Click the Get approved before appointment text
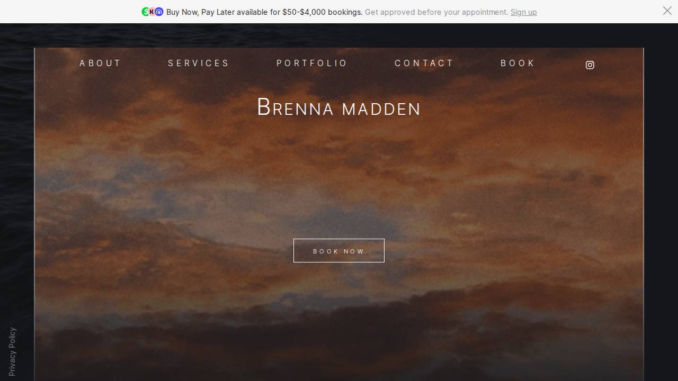The image size is (678, 381). tap(435, 12)
